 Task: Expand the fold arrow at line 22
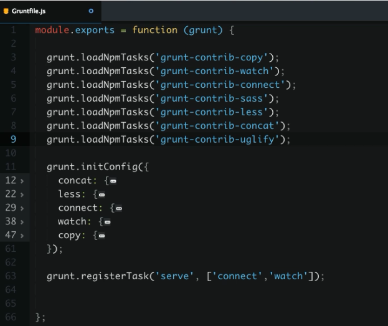[22, 194]
